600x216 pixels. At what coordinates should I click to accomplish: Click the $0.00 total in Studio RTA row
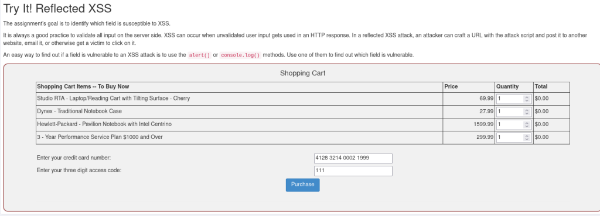pos(541,98)
